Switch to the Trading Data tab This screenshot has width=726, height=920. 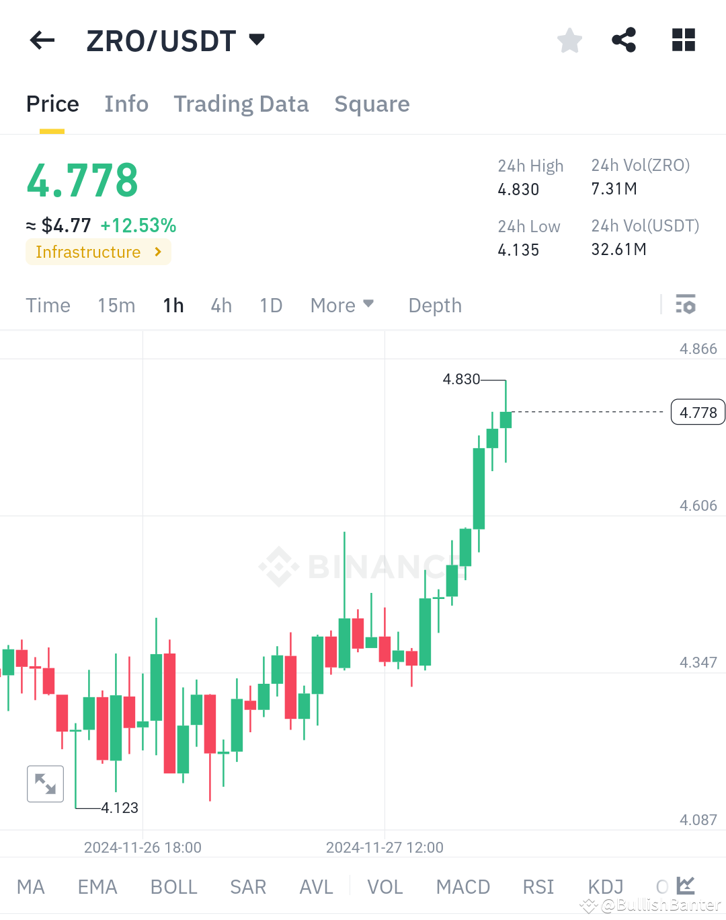click(x=241, y=104)
